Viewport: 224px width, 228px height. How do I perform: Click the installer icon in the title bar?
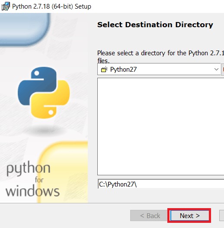pyautogui.click(x=6, y=6)
